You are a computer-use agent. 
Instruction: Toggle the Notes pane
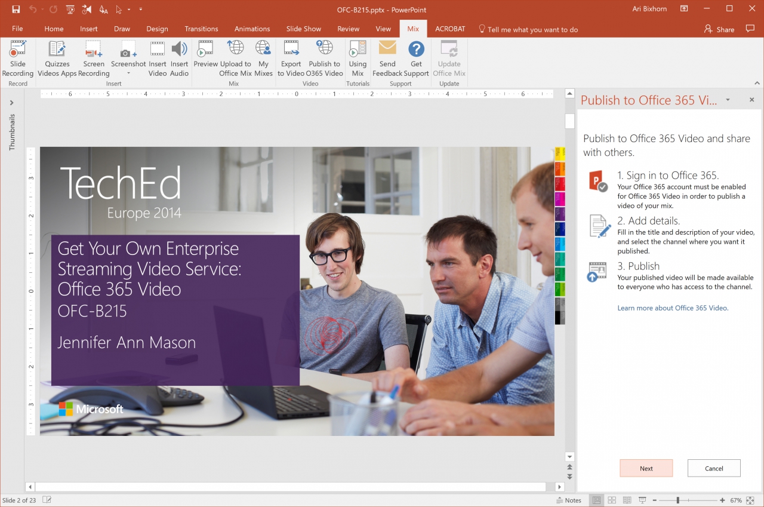(x=569, y=500)
